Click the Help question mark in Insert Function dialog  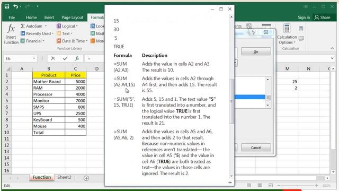254,32
